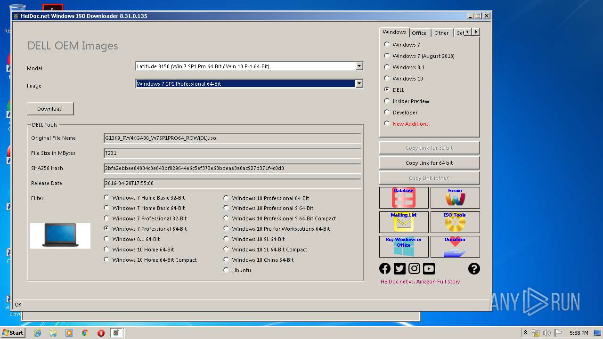Filter by Windows 10 China 64-Bit
The height and width of the screenshot is (339, 603).
click(259, 260)
